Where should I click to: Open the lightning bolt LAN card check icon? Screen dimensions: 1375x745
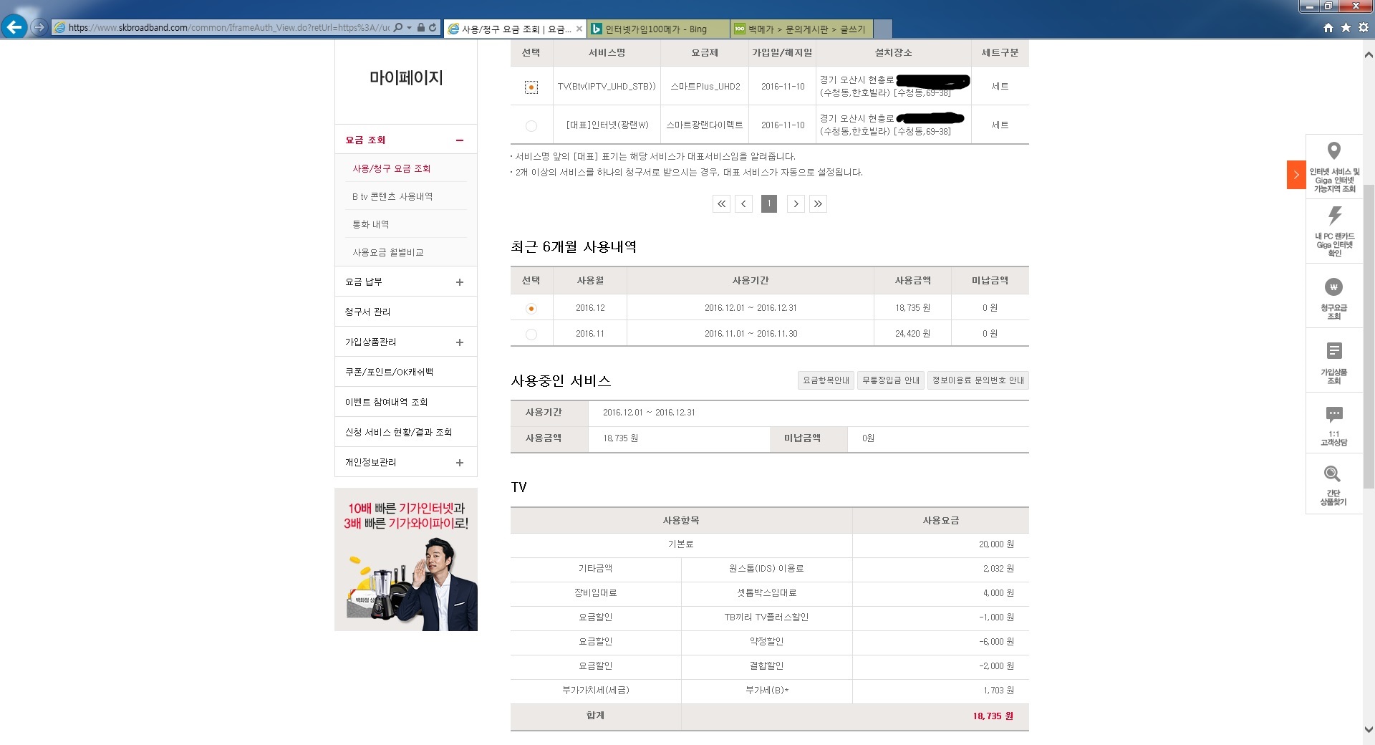pyautogui.click(x=1334, y=216)
